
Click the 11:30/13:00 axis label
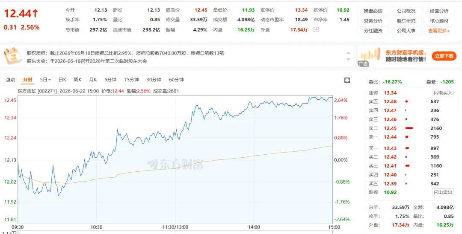[x=175, y=227]
